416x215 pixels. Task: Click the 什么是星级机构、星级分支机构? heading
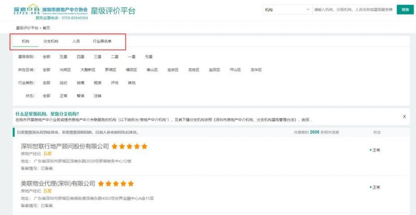click(x=47, y=114)
